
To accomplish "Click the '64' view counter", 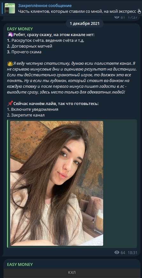I will pyautogui.click(x=123, y=253).
